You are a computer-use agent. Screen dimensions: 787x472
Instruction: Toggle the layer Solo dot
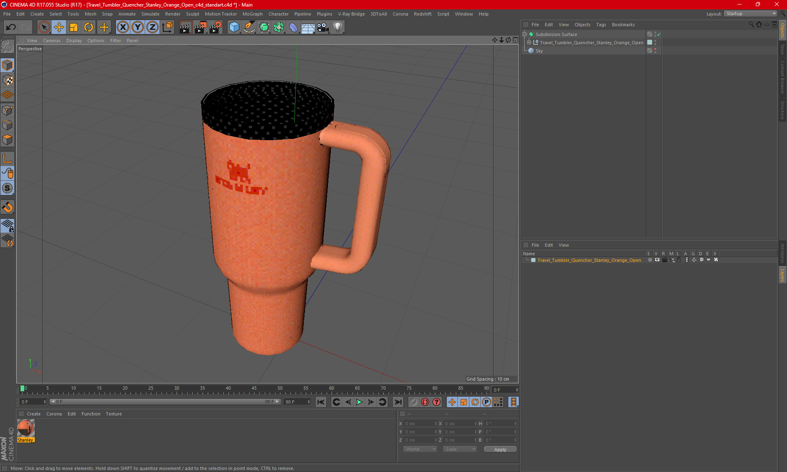click(650, 260)
